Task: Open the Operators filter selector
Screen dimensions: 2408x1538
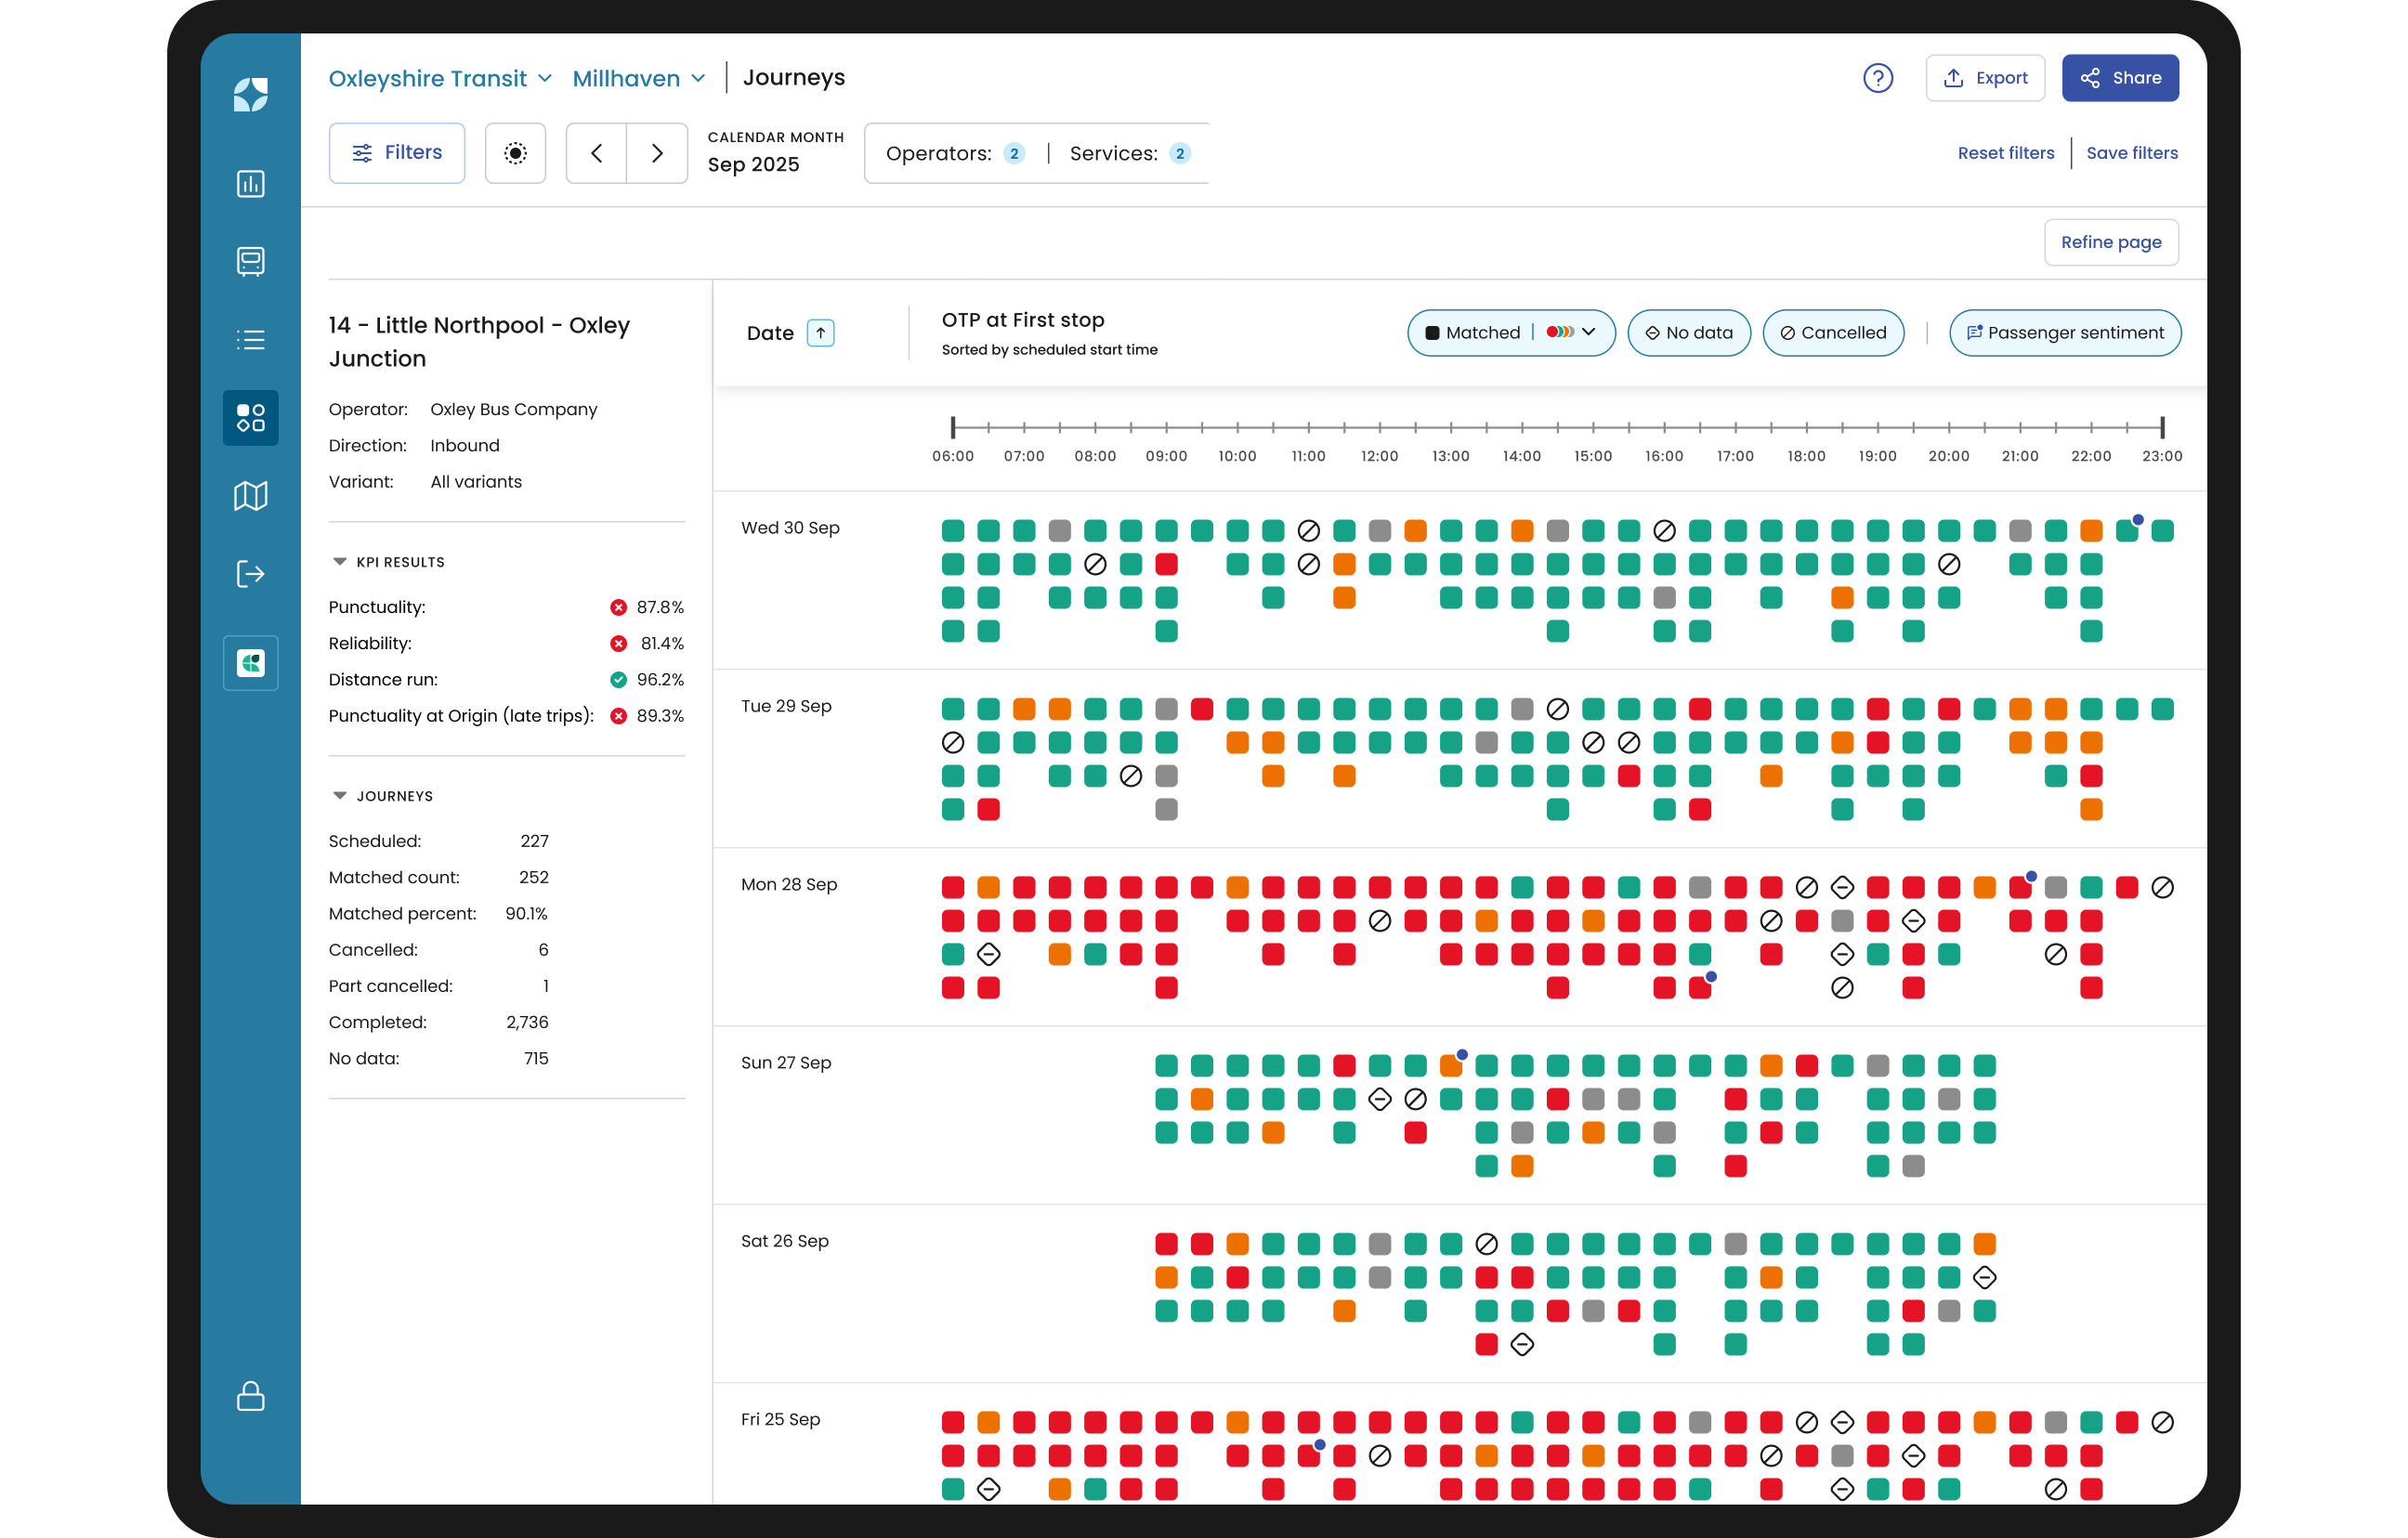Action: point(955,153)
